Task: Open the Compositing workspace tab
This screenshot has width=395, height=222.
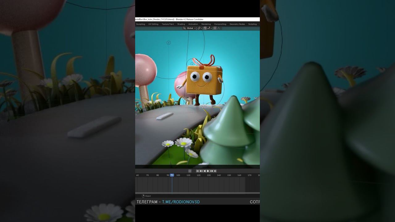Action: pyautogui.click(x=220, y=24)
